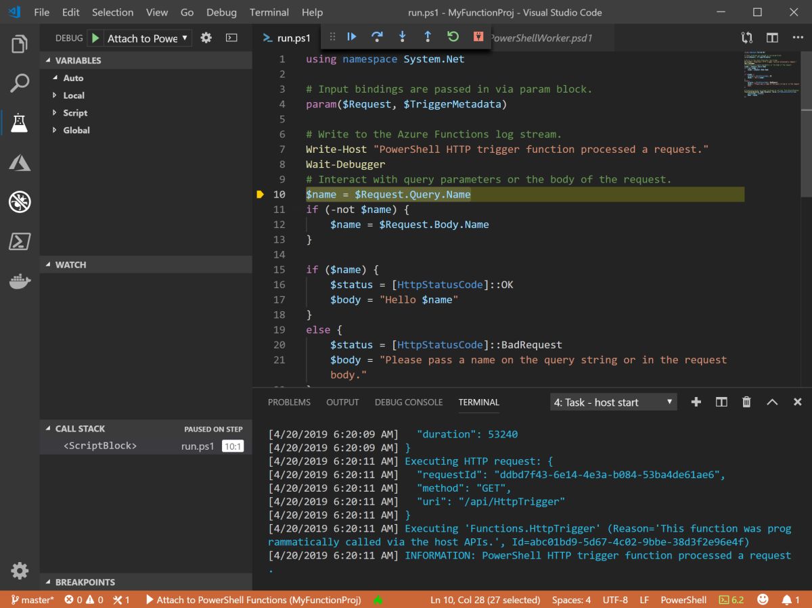Click the Step Into debug button
Viewport: 812px width, 608px height.
(x=402, y=37)
